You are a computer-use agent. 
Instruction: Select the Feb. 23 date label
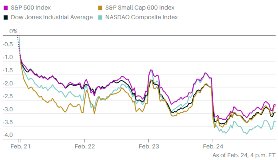[149, 147]
